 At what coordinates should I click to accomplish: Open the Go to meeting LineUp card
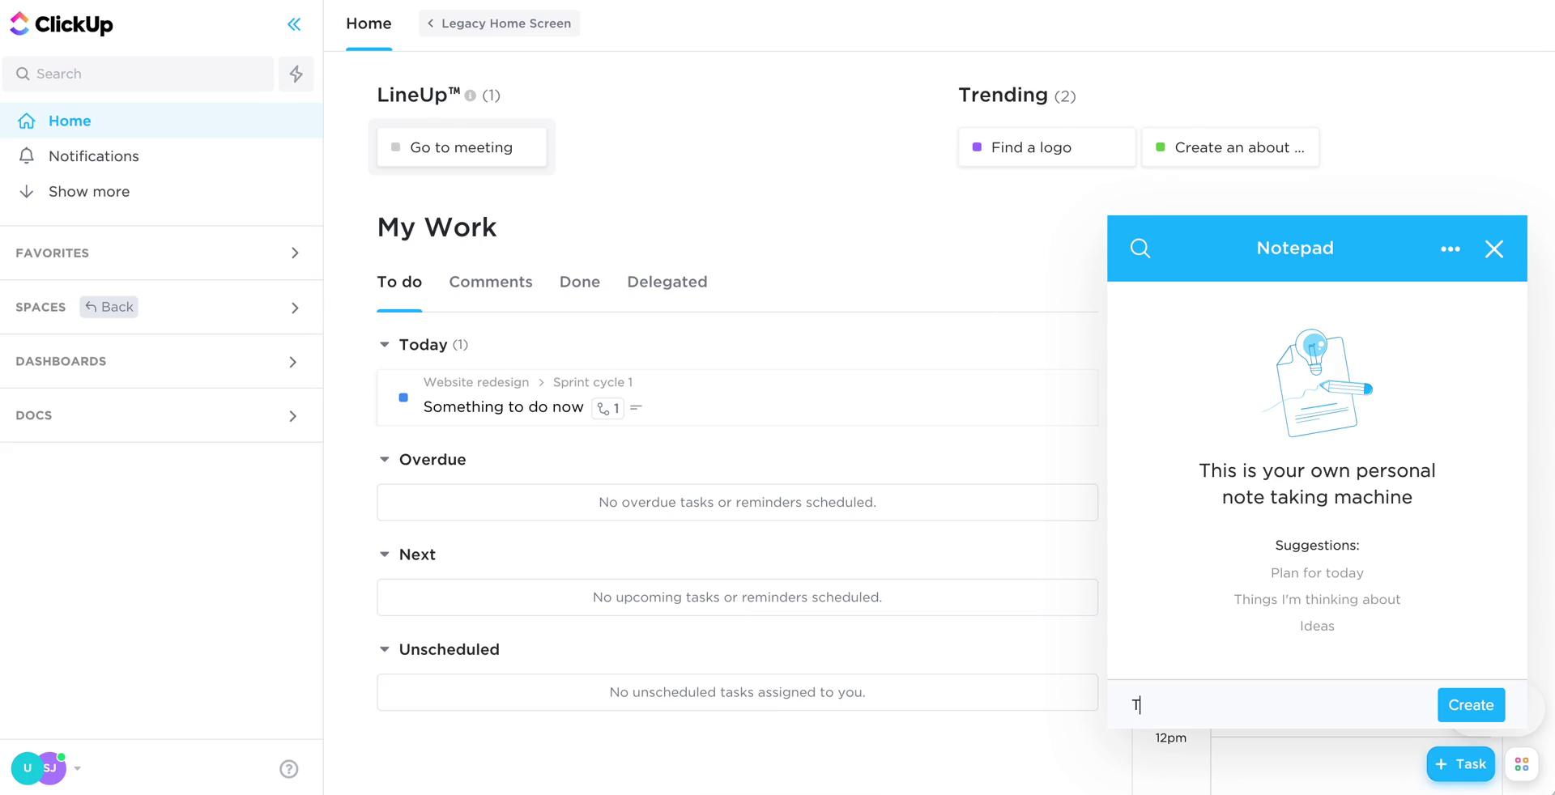[462, 147]
